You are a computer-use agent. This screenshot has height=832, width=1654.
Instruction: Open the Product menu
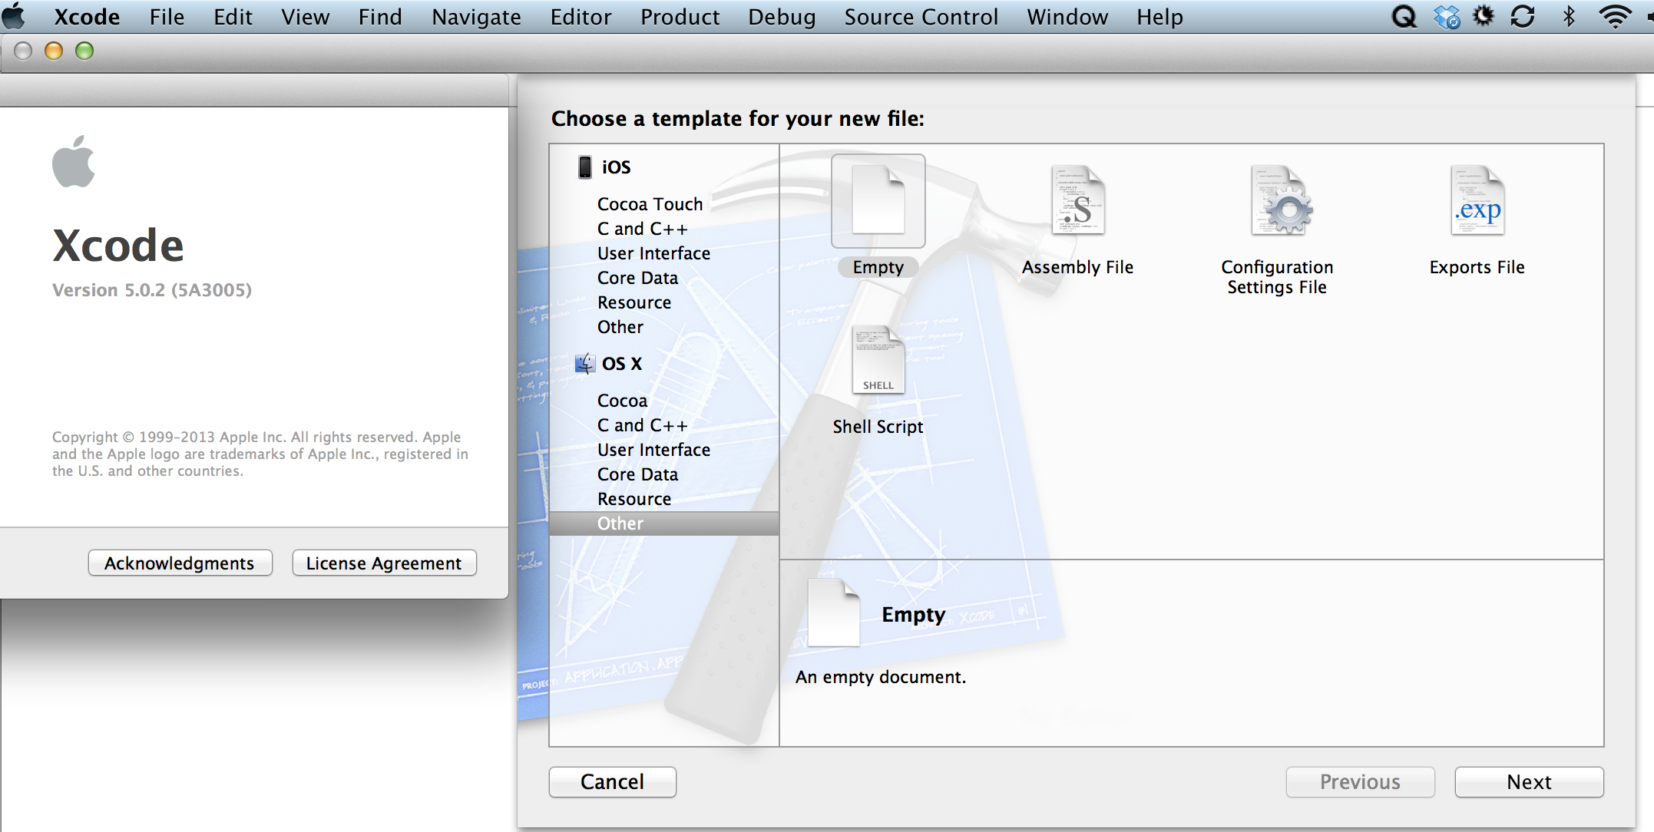click(x=680, y=17)
